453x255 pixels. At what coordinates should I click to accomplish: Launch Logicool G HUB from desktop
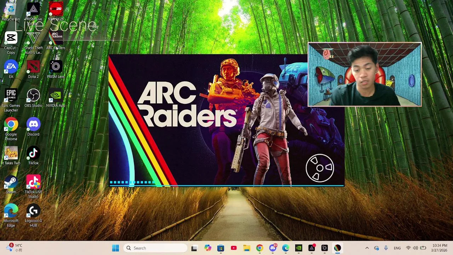pyautogui.click(x=33, y=216)
